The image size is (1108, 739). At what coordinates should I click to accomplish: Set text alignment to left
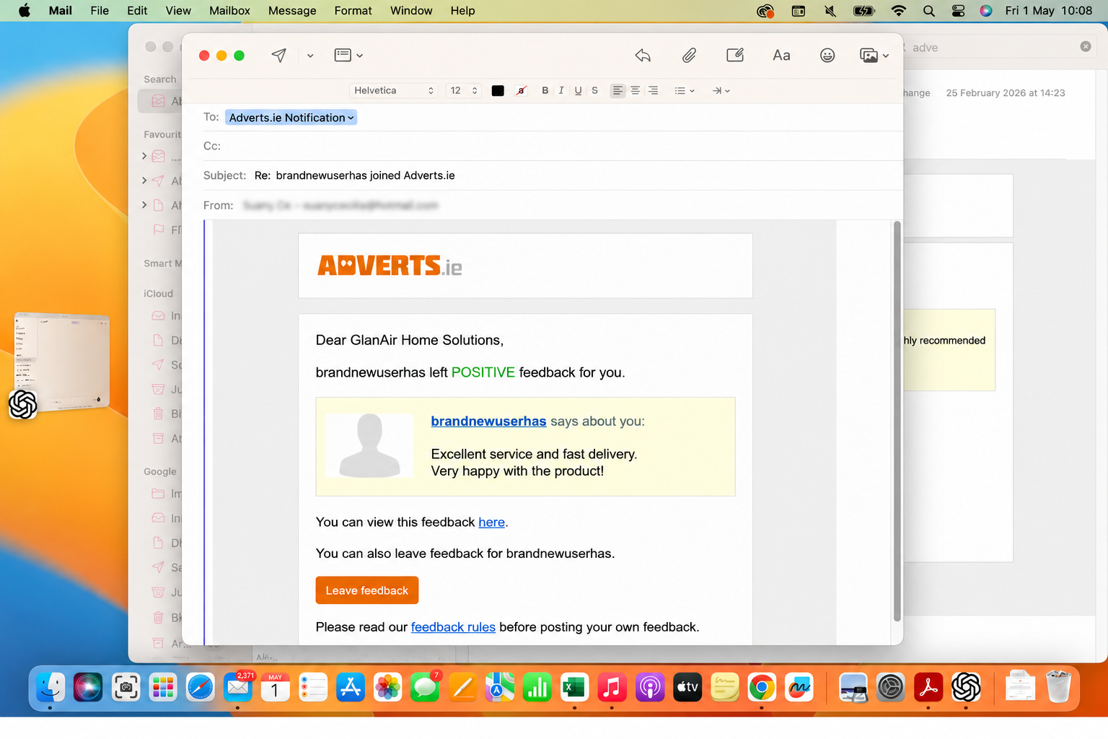pos(617,90)
